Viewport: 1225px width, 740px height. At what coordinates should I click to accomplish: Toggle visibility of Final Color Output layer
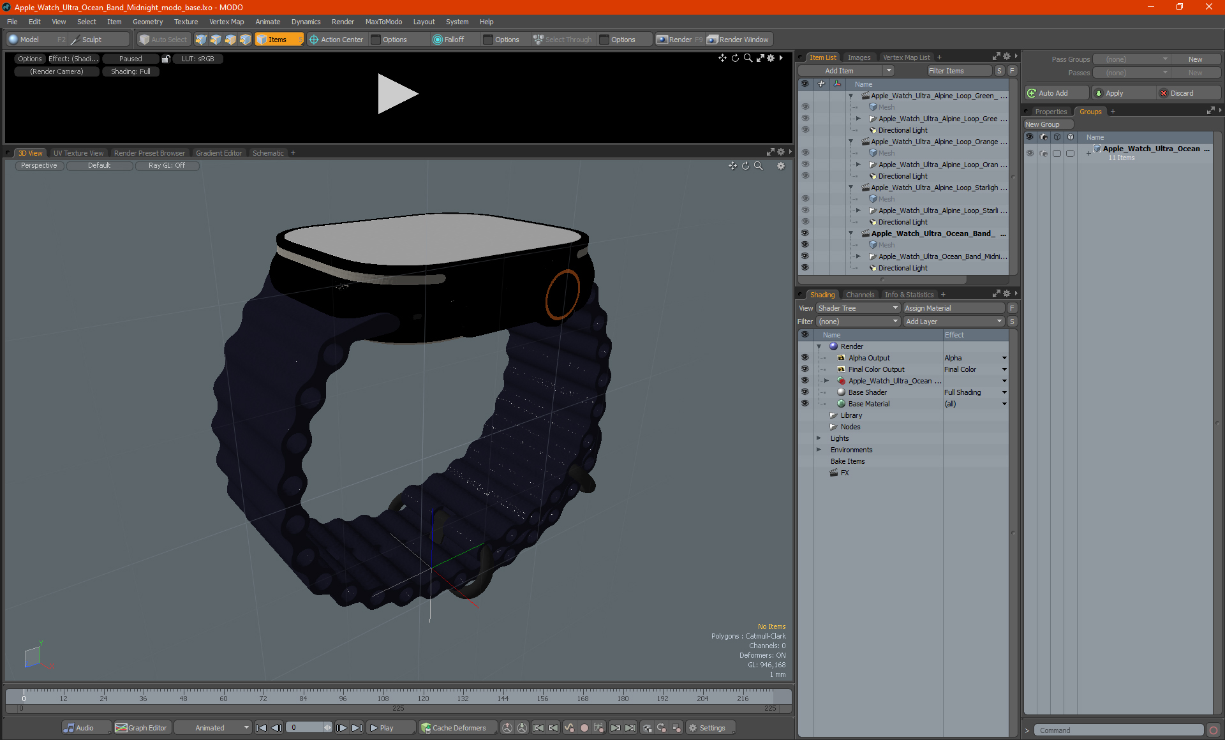point(805,369)
